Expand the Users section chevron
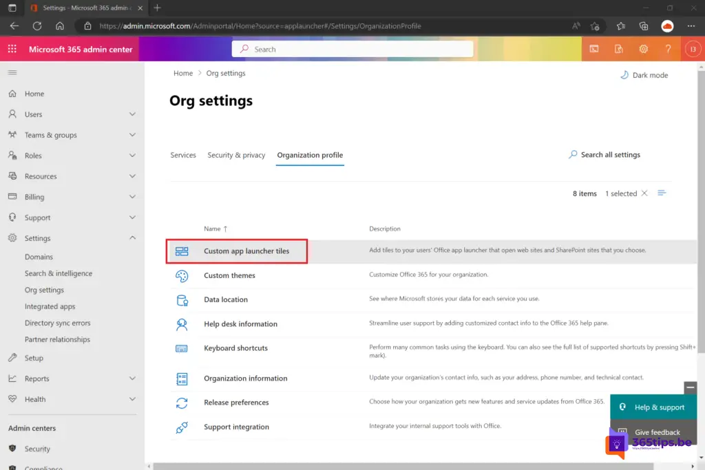The height and width of the screenshot is (470, 705). click(x=132, y=114)
